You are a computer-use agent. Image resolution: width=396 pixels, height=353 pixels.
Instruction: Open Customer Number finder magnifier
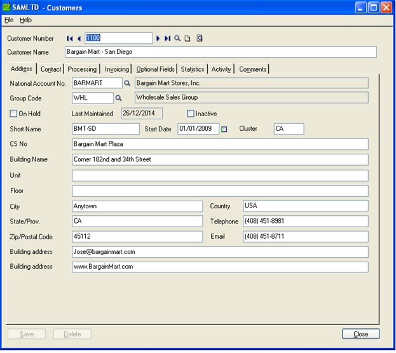point(177,39)
